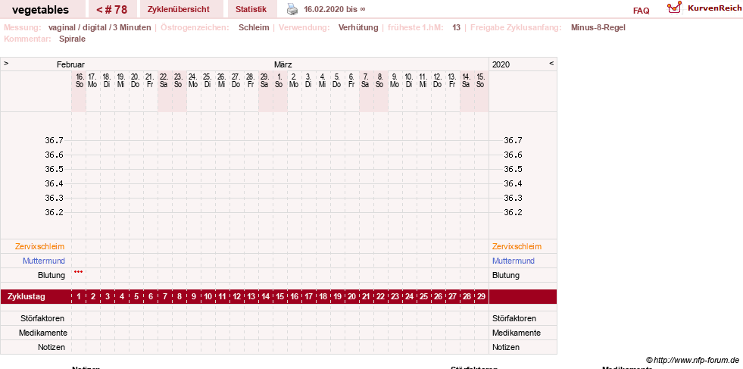Click the 16. So date header
The image size is (743, 369).
tap(79, 80)
